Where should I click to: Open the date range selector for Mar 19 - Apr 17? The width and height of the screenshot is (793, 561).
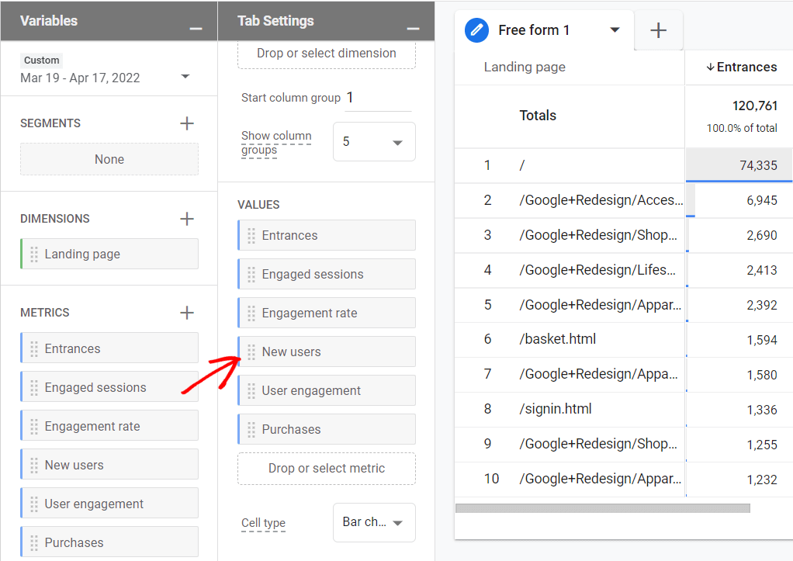(x=185, y=77)
